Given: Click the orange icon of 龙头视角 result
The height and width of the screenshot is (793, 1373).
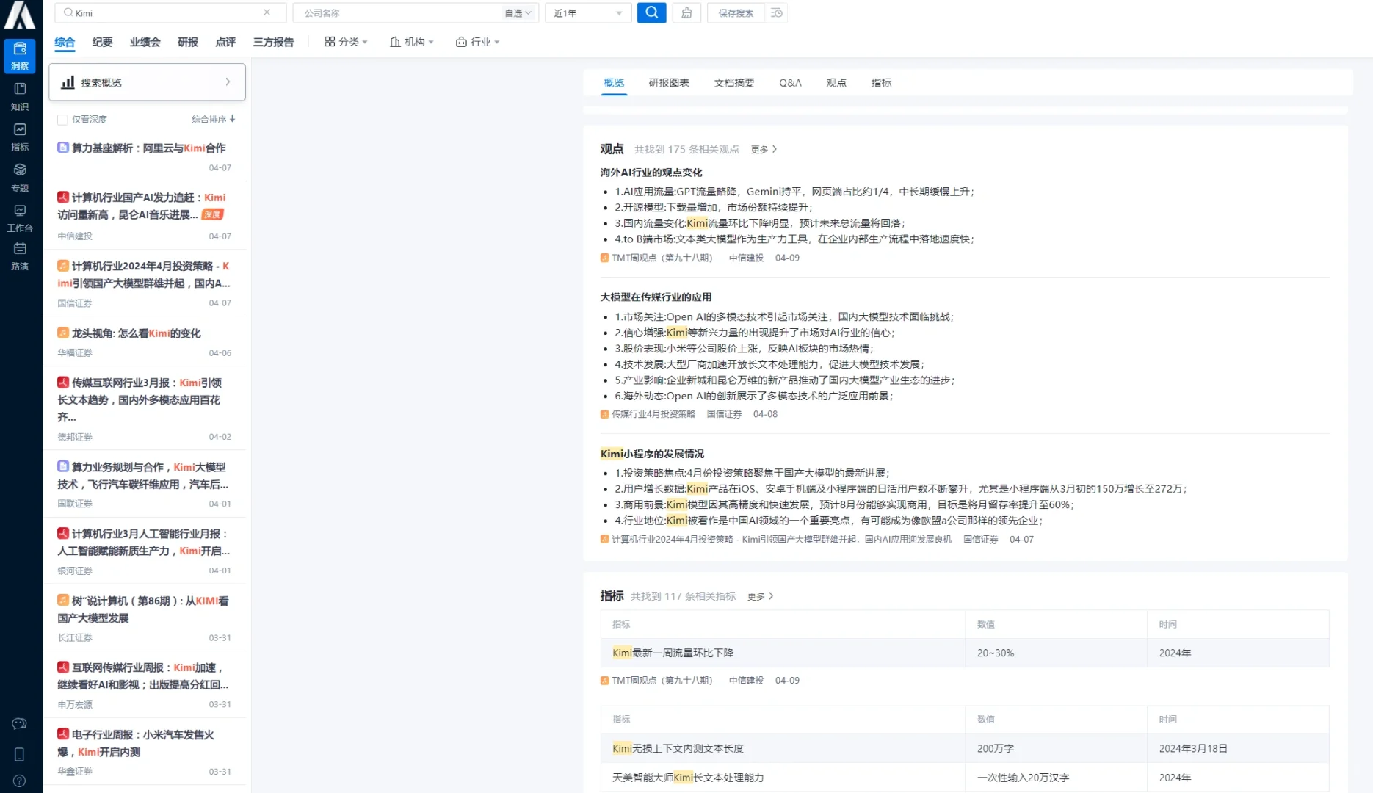Looking at the screenshot, I should click(x=63, y=333).
